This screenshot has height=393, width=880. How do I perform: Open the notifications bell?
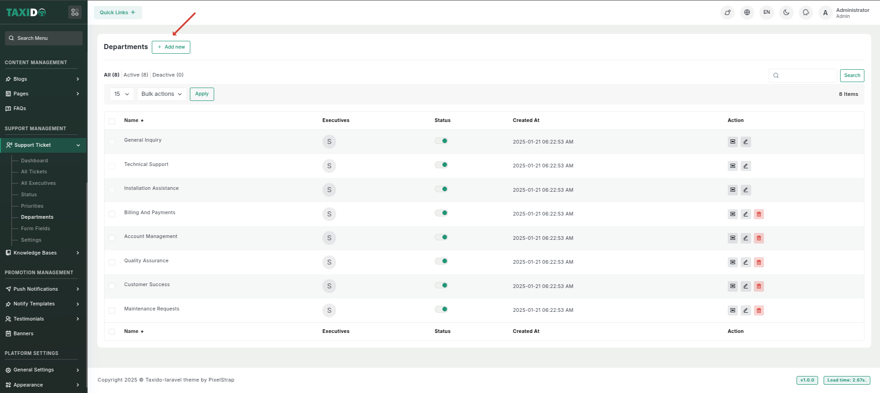(x=806, y=12)
